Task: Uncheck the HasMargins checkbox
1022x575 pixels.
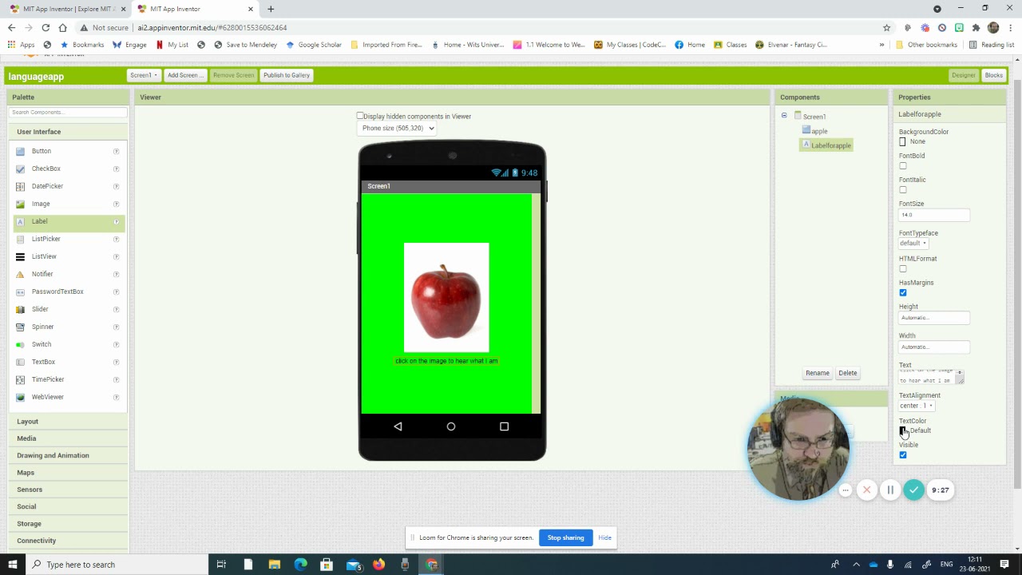Action: pyautogui.click(x=903, y=293)
